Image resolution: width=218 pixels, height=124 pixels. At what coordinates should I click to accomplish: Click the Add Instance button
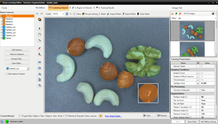pos(17,50)
